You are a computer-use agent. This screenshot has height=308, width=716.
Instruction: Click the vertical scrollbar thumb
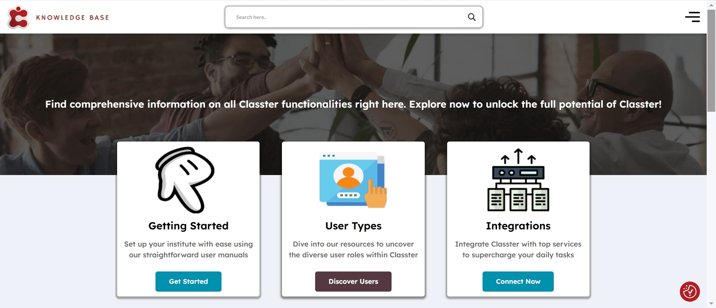[712, 60]
